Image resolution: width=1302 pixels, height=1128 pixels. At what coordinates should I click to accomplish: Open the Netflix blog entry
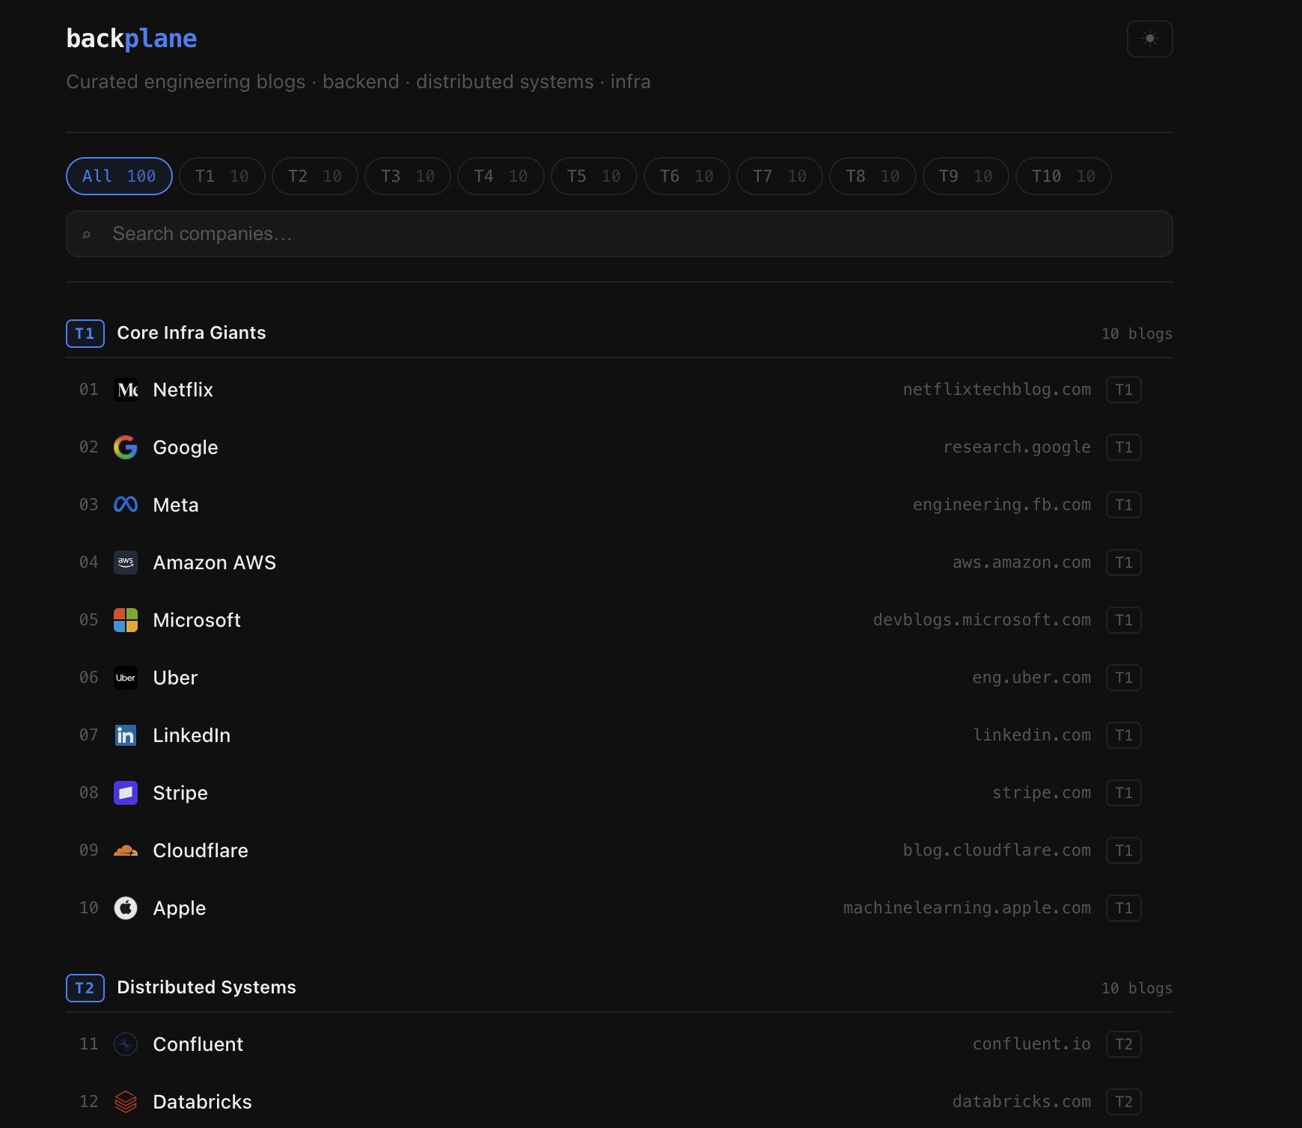619,390
